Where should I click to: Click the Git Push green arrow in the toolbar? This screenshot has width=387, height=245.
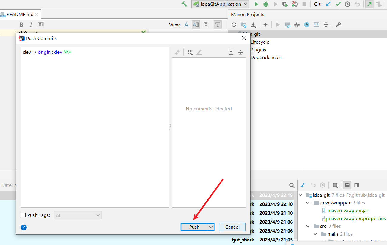coord(369,4)
